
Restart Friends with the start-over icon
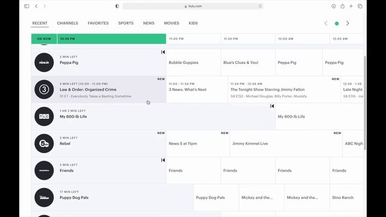[x=163, y=160]
